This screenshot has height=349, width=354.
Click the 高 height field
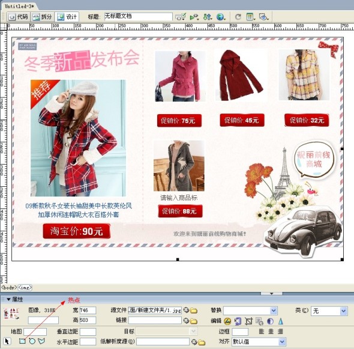click(x=88, y=320)
